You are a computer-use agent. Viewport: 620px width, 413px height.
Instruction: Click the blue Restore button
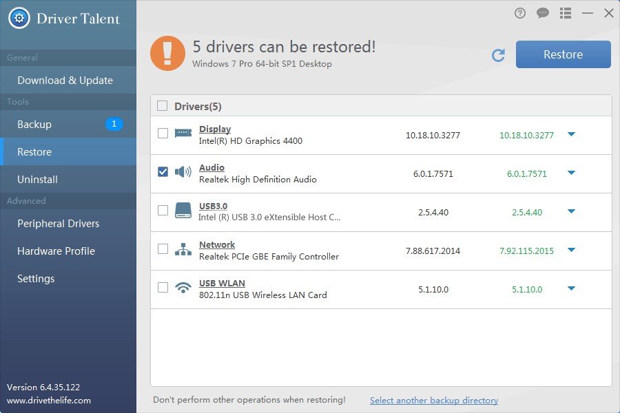coord(563,54)
